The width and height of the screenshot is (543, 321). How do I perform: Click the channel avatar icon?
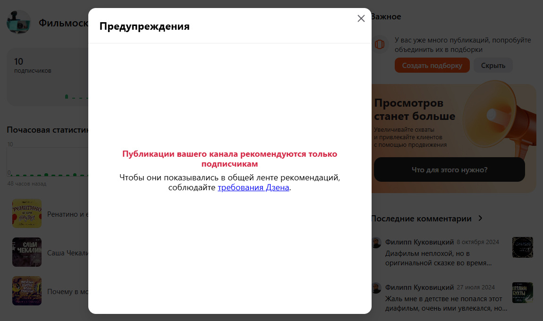(19, 22)
